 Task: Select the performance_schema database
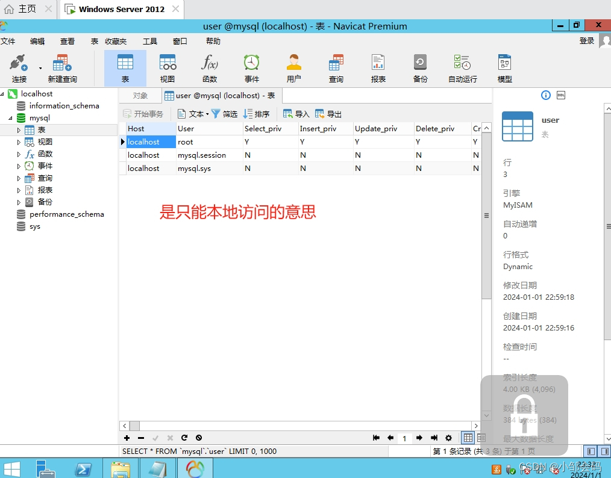(66, 214)
